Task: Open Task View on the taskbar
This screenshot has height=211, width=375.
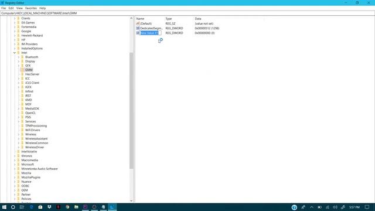Action: pyautogui.click(x=22, y=207)
